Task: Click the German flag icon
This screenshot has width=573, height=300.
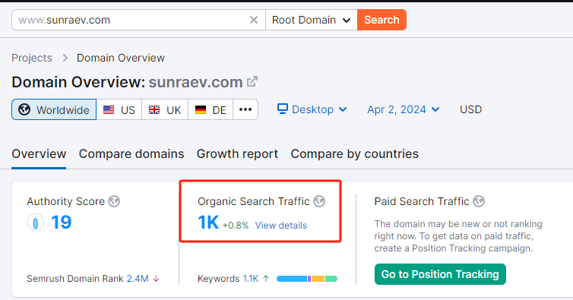Action: 201,109
